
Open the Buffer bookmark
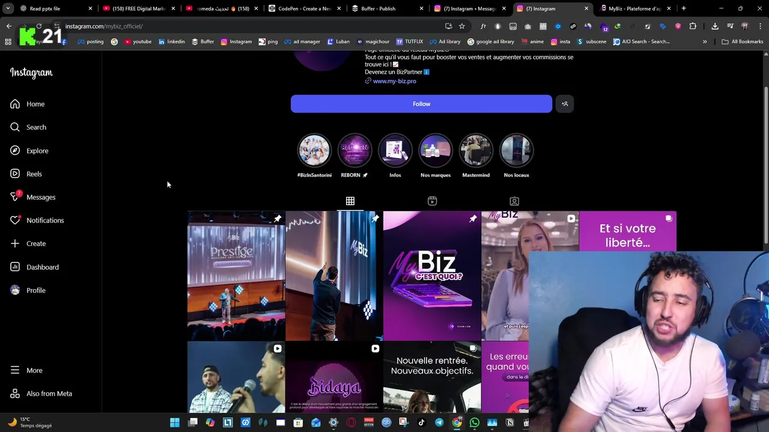(x=202, y=41)
